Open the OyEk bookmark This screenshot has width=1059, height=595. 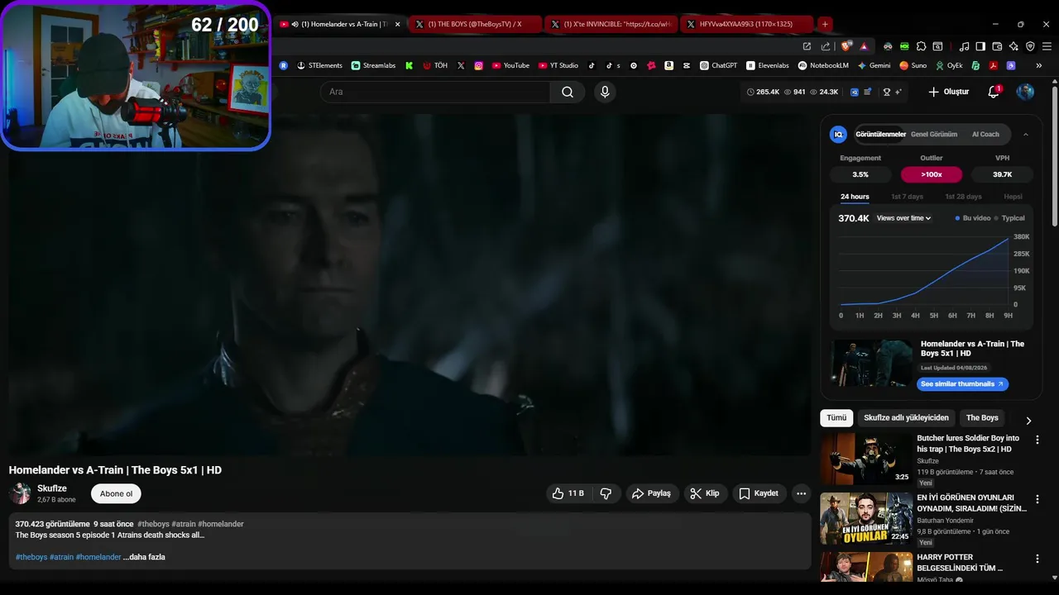point(949,65)
